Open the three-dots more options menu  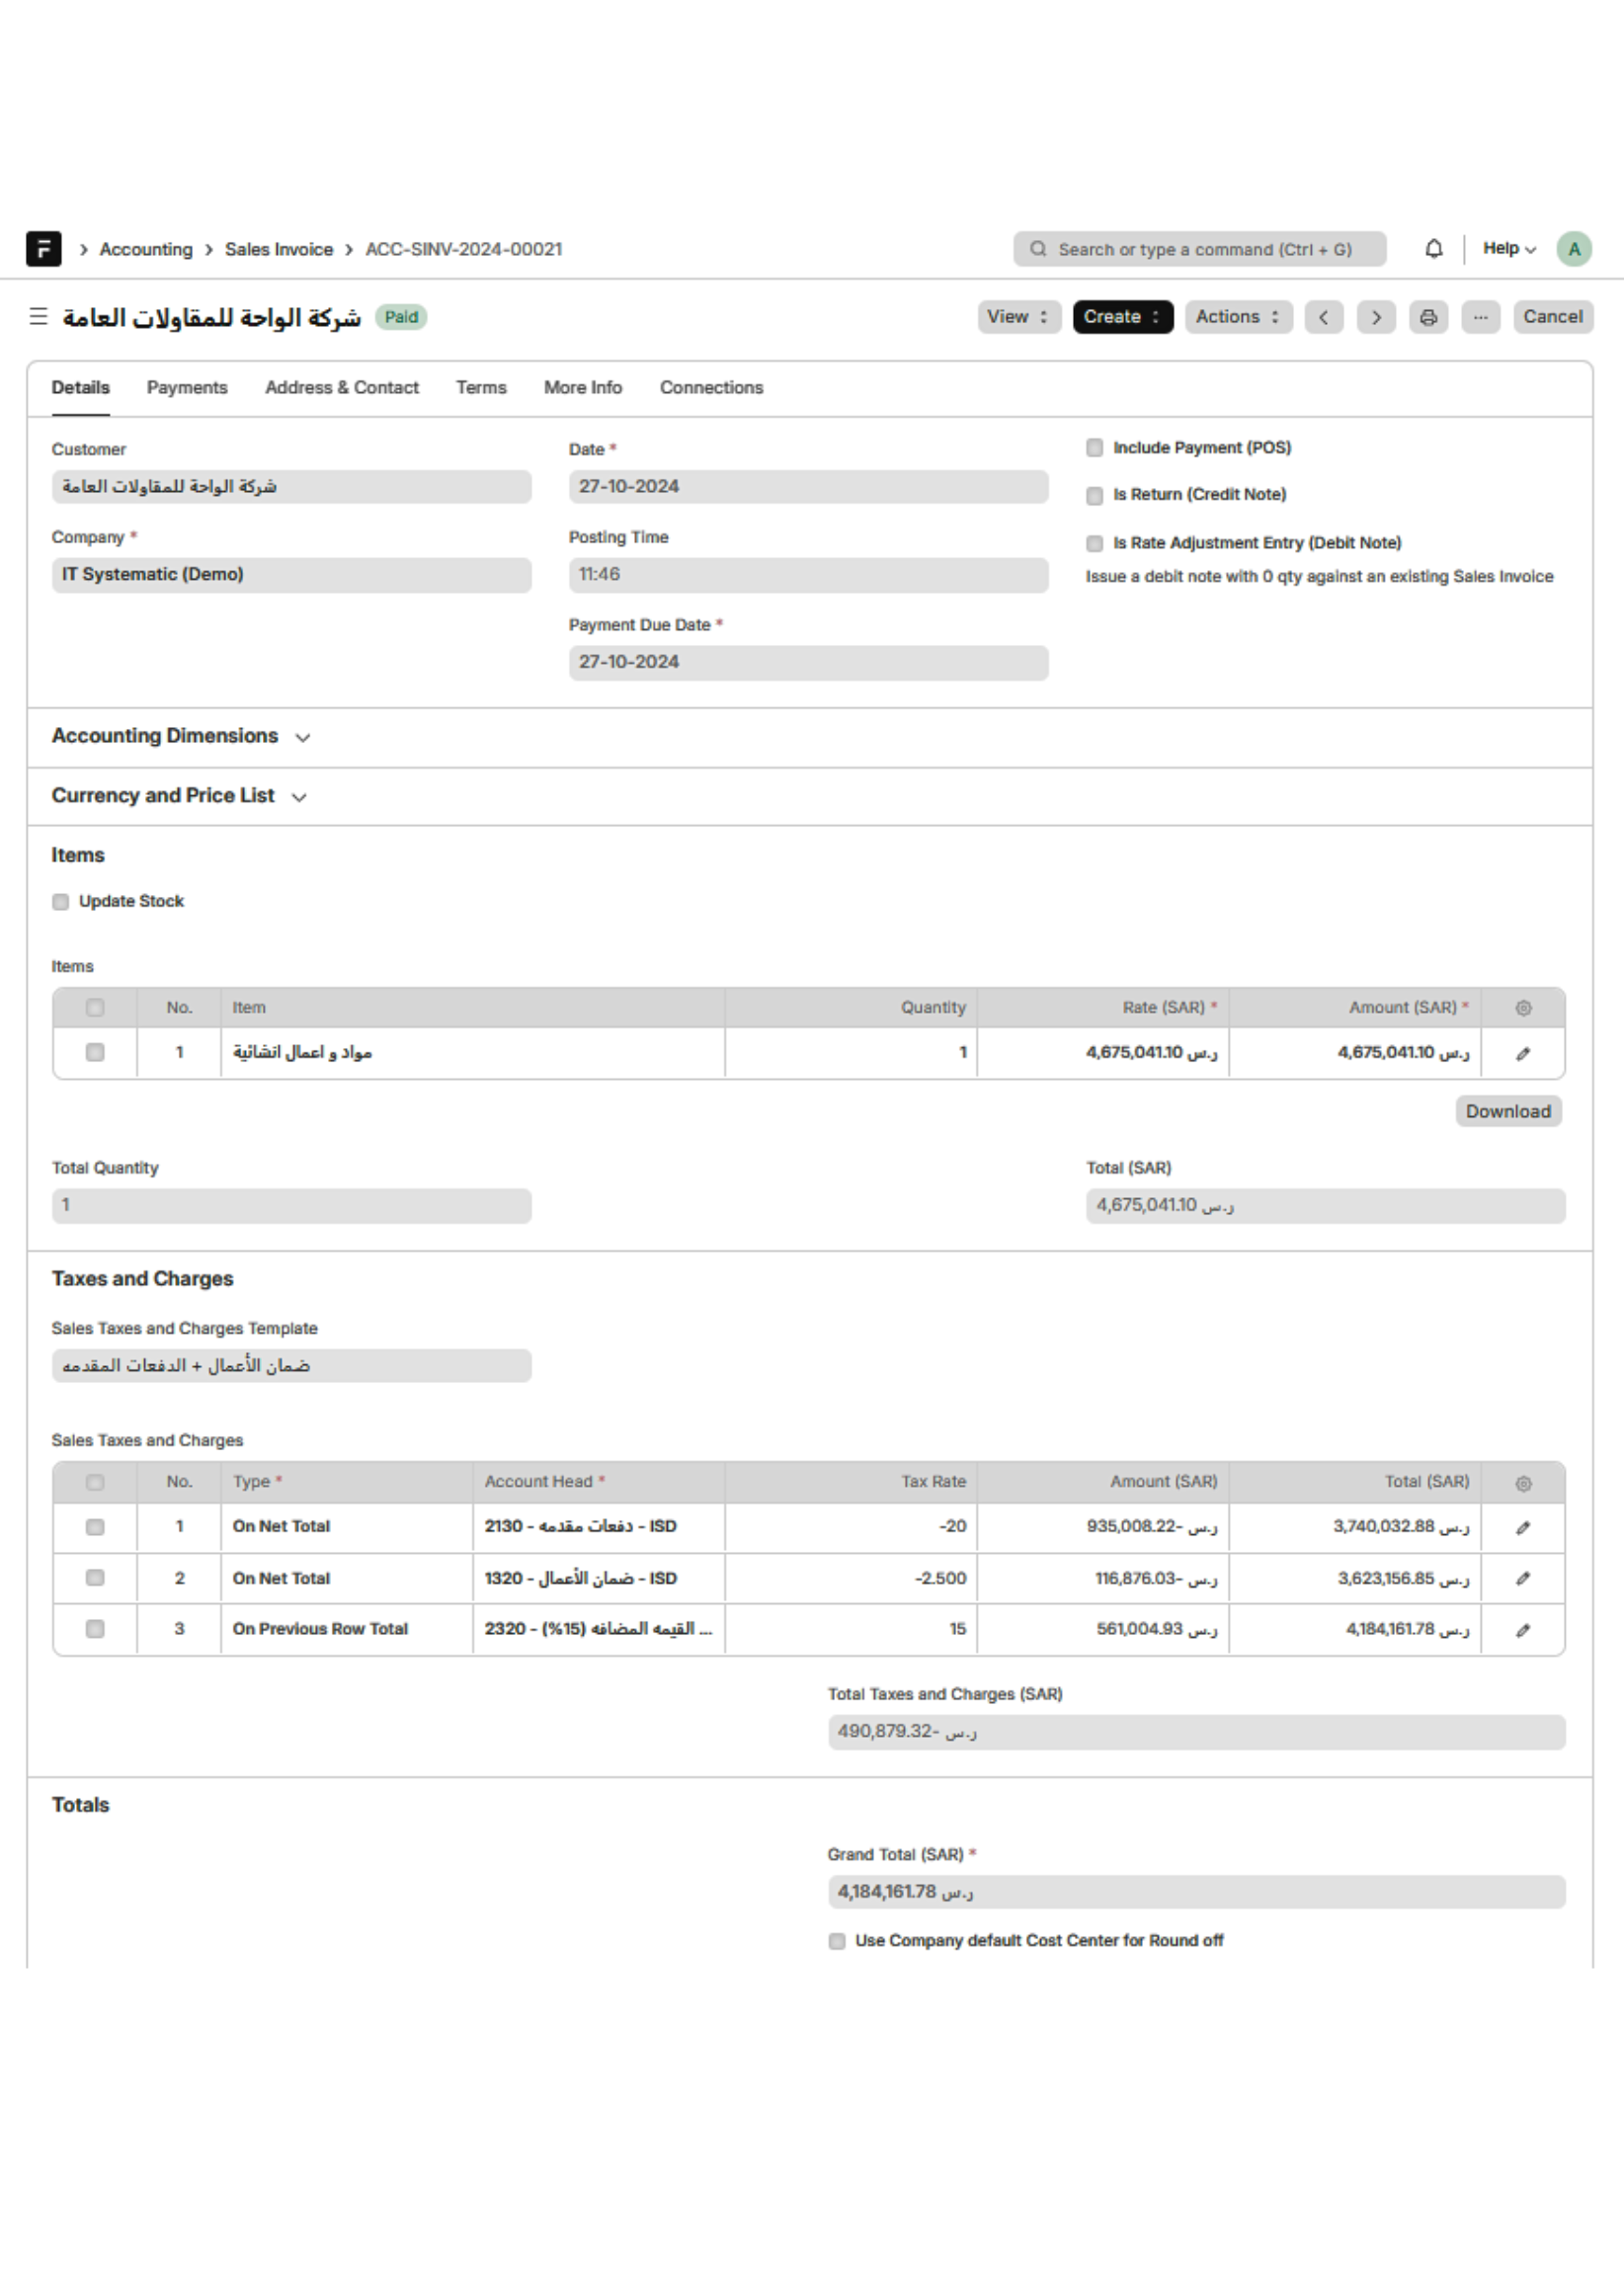(1479, 317)
